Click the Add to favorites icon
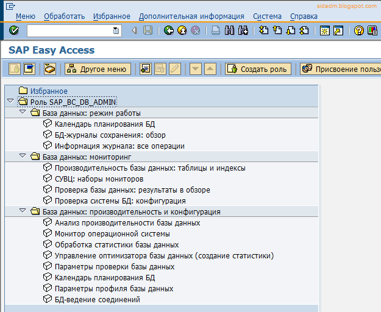Image resolution: width=381 pixels, height=312 pixels. 146,69
